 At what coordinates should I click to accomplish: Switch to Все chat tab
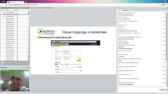pos(119,10)
